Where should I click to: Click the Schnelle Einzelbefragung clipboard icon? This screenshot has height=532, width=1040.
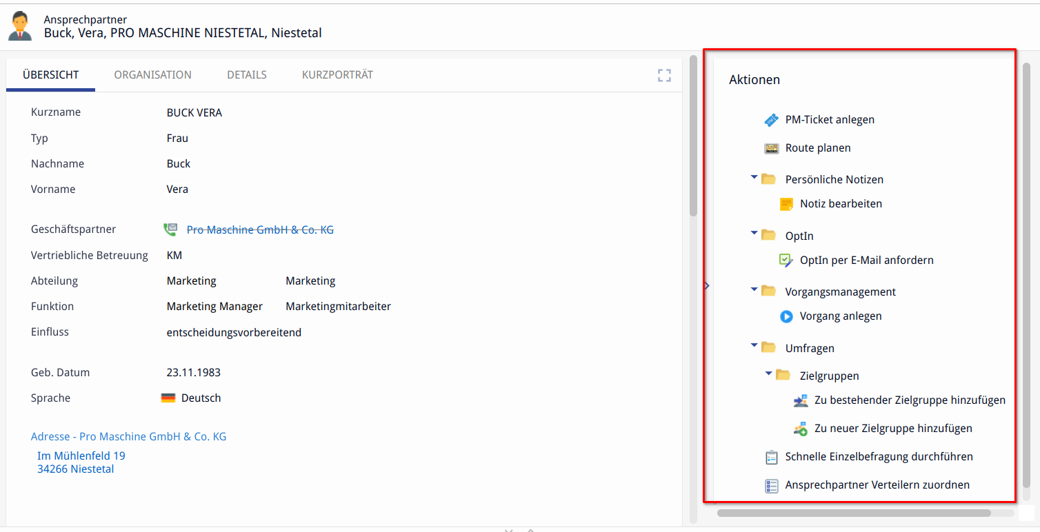pos(771,457)
